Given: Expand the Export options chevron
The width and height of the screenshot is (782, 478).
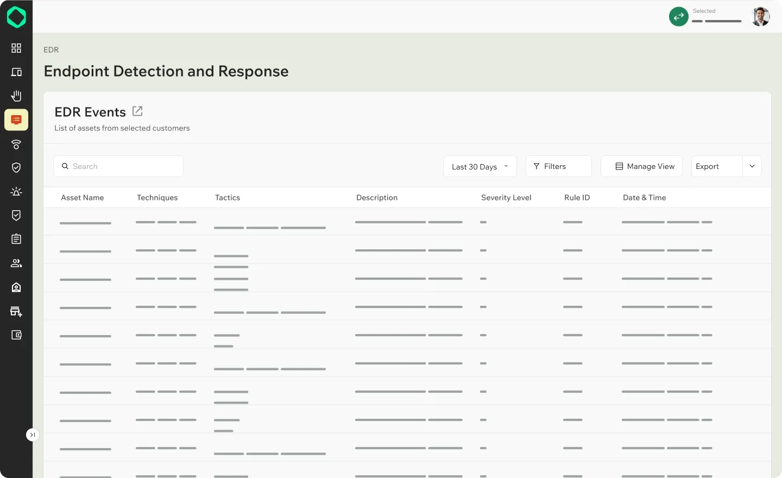Looking at the screenshot, I should pos(752,166).
